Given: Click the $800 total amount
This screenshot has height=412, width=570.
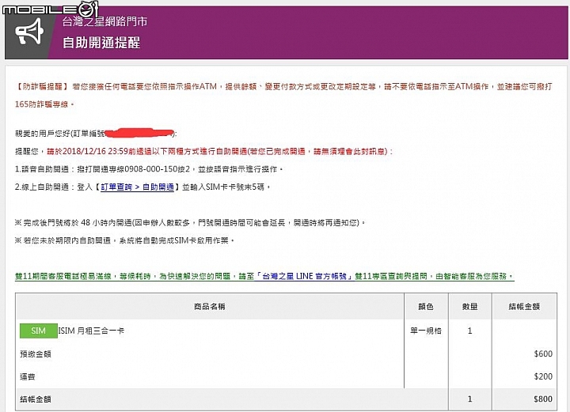Looking at the screenshot, I should 543,399.
